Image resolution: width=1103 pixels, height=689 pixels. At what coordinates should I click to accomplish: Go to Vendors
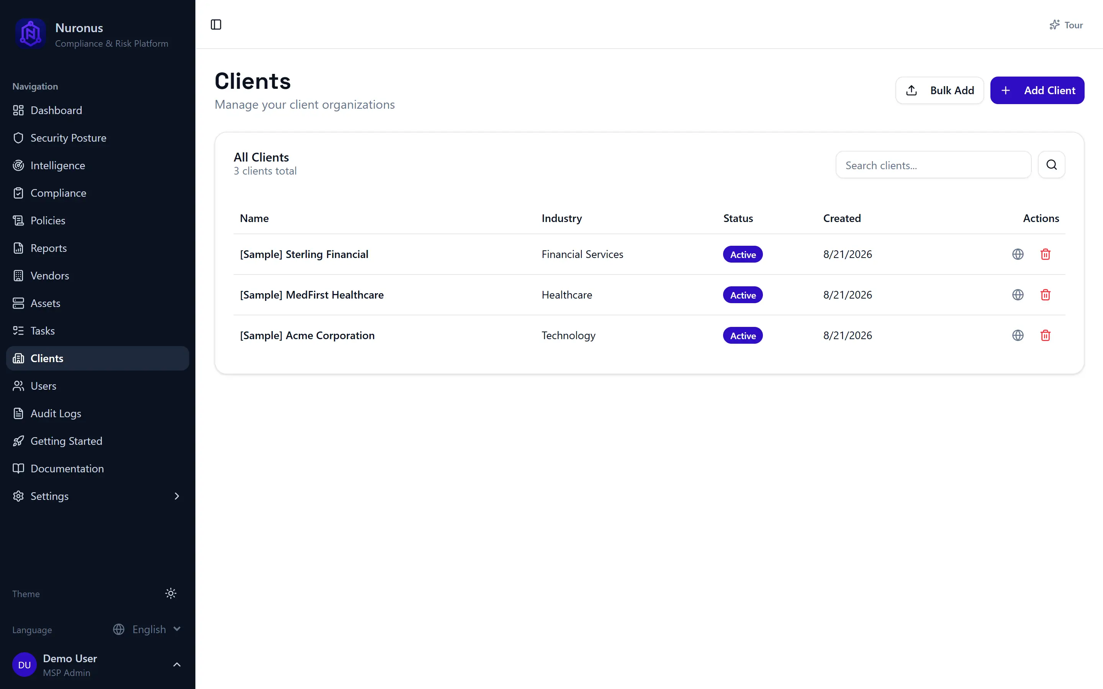click(98, 276)
